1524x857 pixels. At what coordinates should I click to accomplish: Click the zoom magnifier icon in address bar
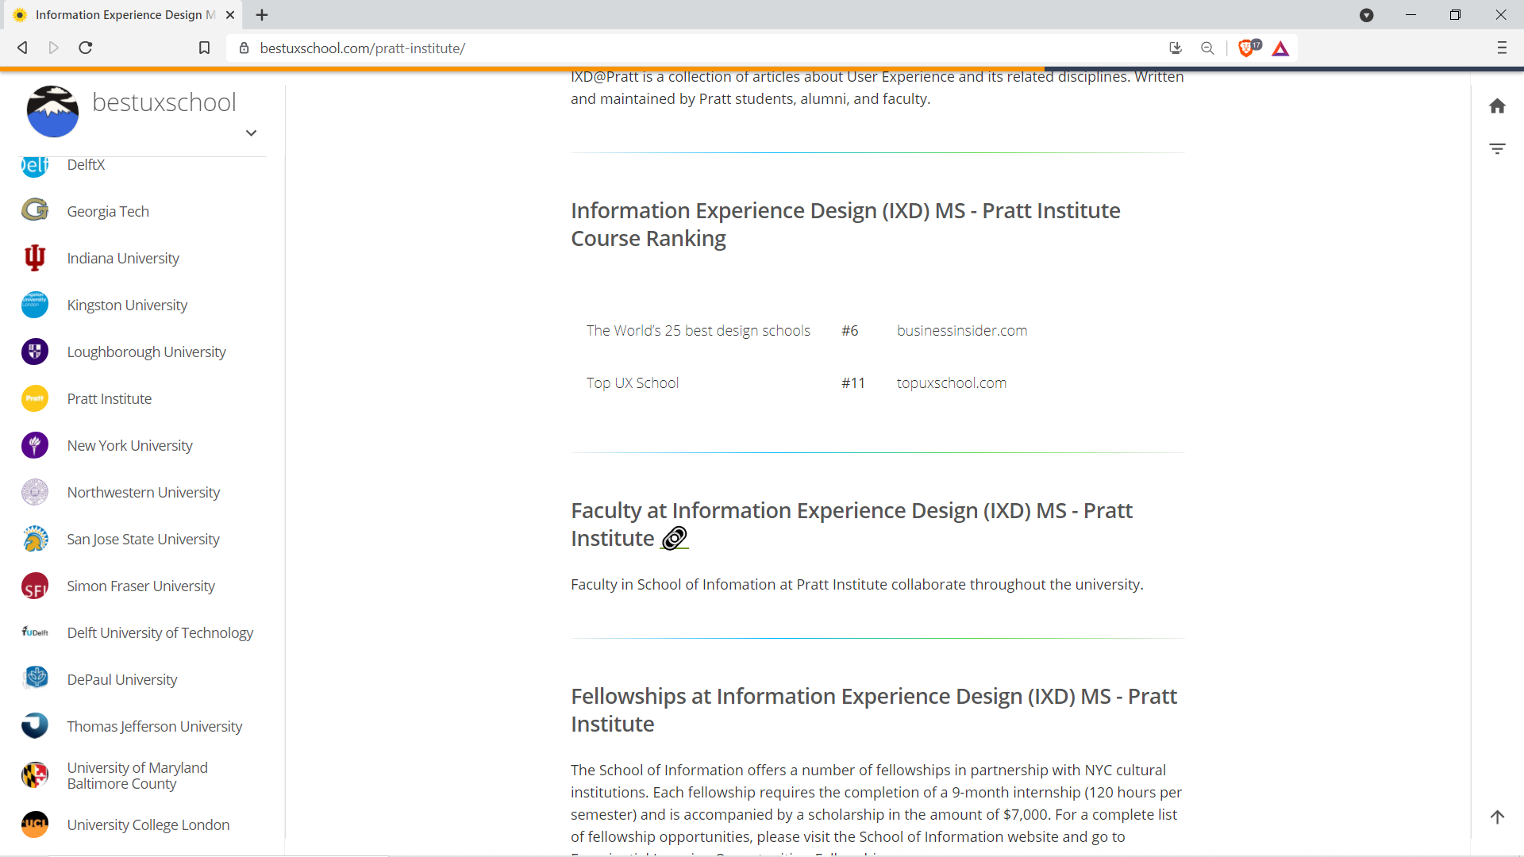[1207, 48]
